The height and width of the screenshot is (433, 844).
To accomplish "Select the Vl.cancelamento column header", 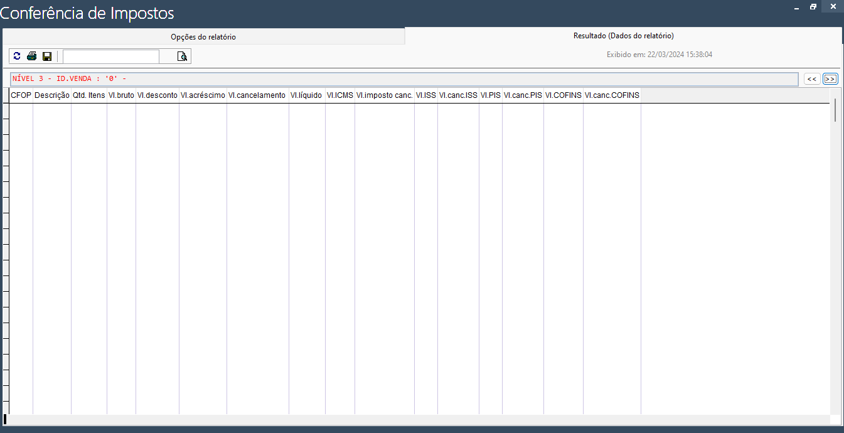I will coord(257,95).
